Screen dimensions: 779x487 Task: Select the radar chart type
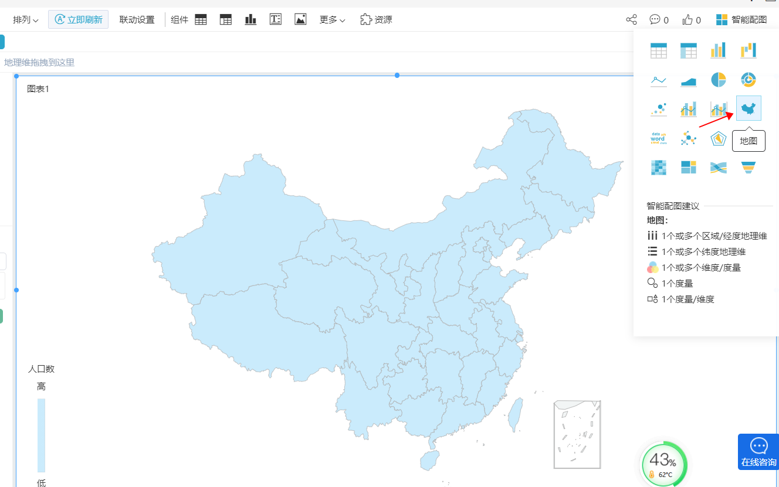(718, 138)
